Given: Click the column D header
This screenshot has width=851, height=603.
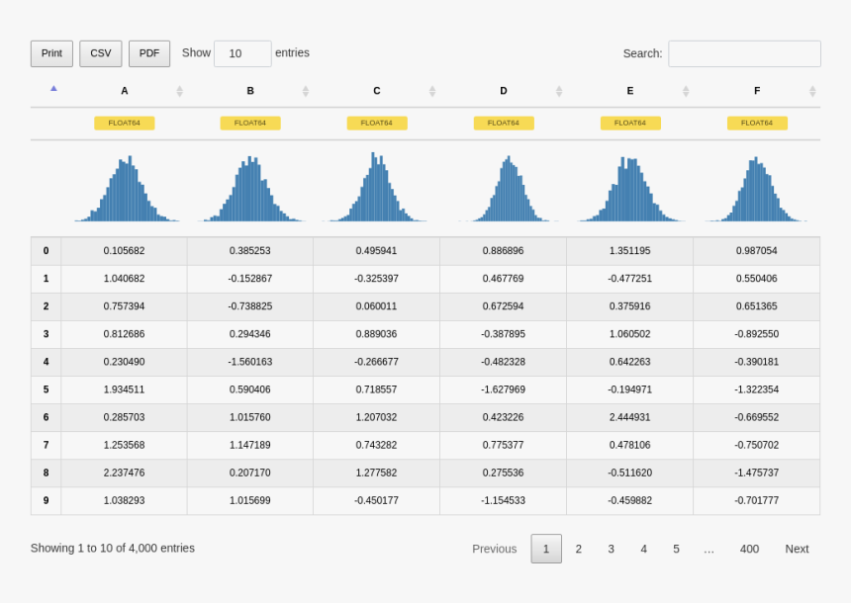Looking at the screenshot, I should 503,90.
